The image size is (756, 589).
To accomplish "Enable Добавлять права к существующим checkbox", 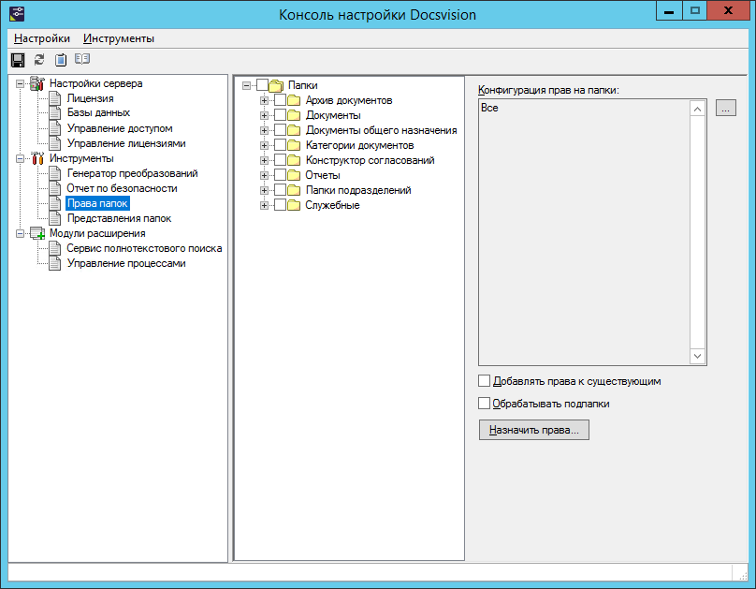I will click(484, 381).
